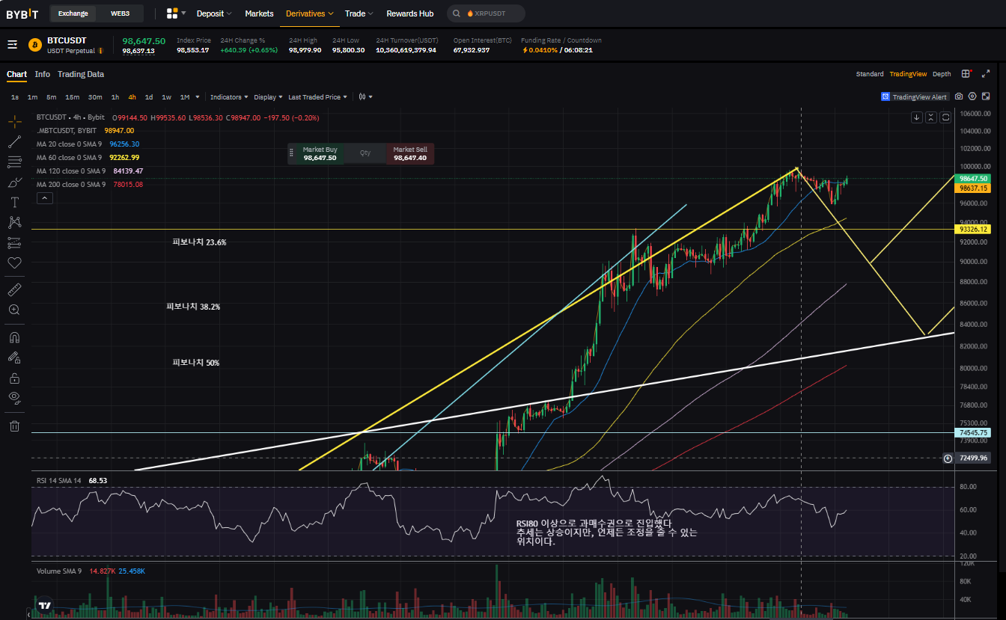The height and width of the screenshot is (620, 1006).
Task: Open the Last Traded Price dropdown
Action: (317, 97)
